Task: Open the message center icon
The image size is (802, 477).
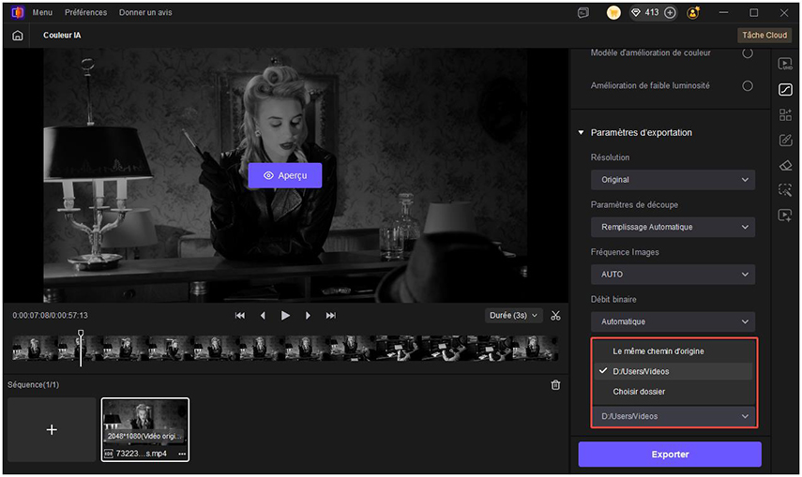Action: click(x=583, y=13)
